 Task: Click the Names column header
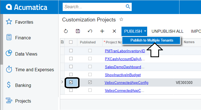pos(189,42)
